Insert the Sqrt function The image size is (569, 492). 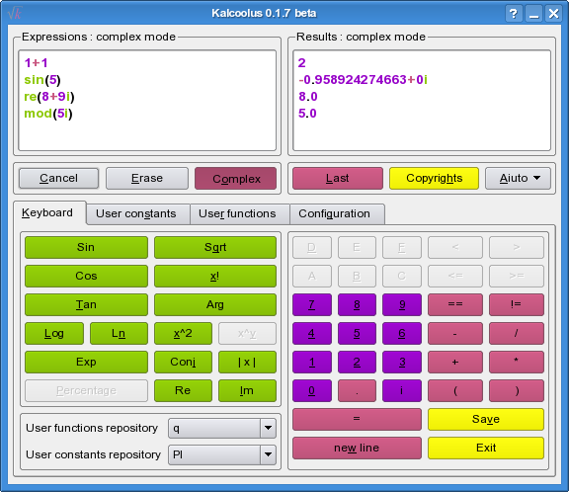pyautogui.click(x=215, y=247)
